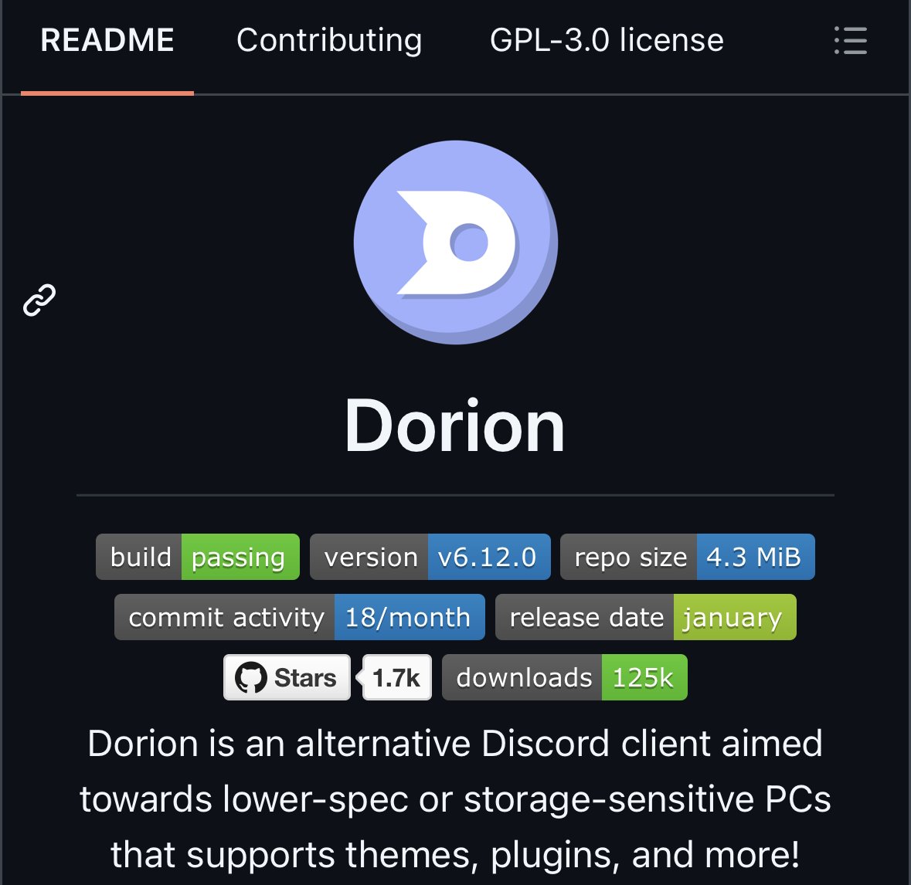
Task: Open the release date january badge
Action: coord(646,617)
